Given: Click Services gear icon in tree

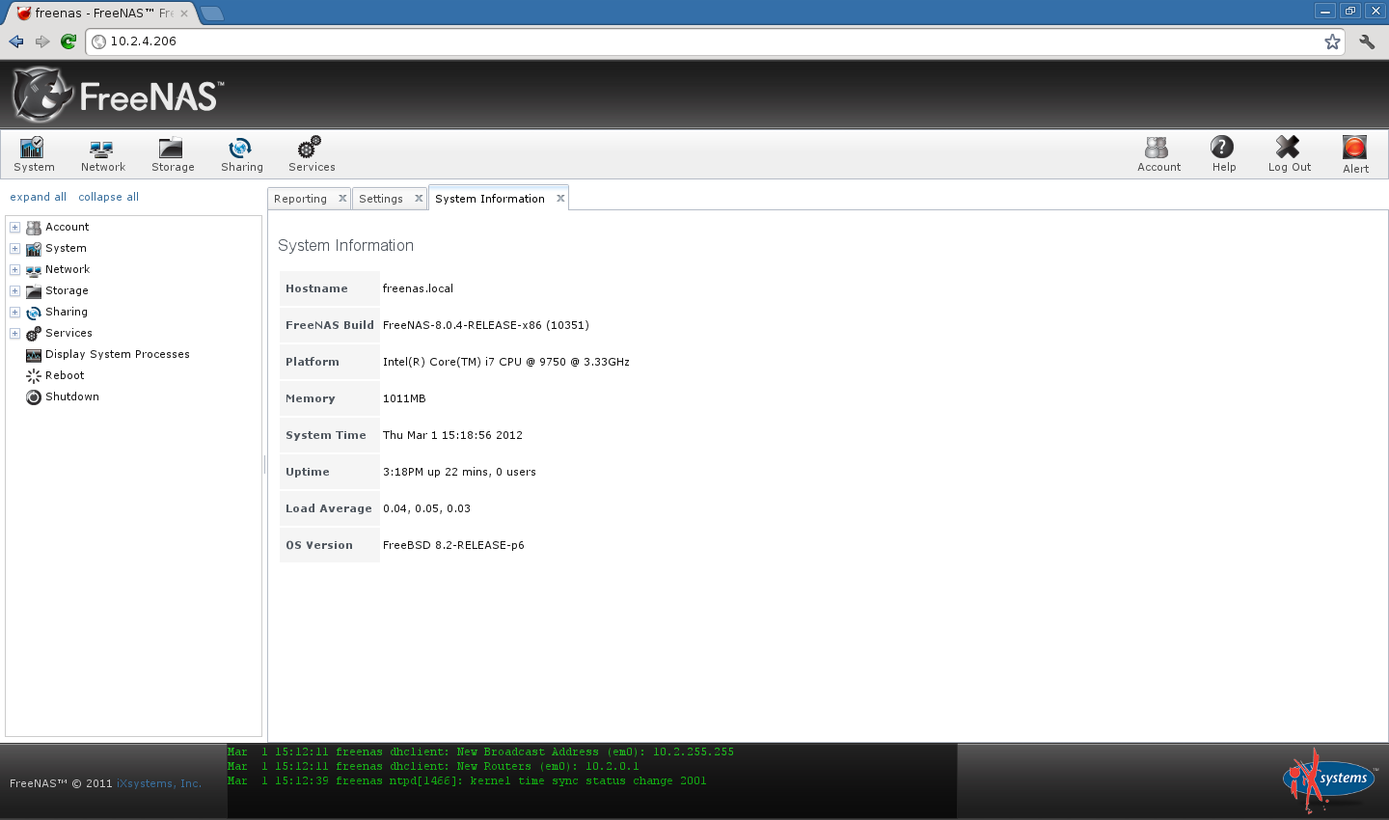Looking at the screenshot, I should pyautogui.click(x=34, y=334).
